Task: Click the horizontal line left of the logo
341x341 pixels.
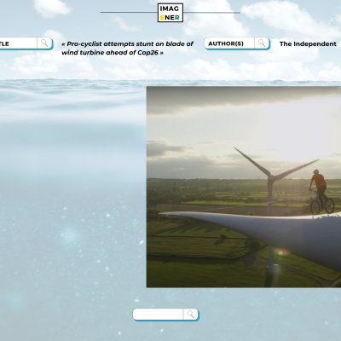Action: pyautogui.click(x=130, y=12)
